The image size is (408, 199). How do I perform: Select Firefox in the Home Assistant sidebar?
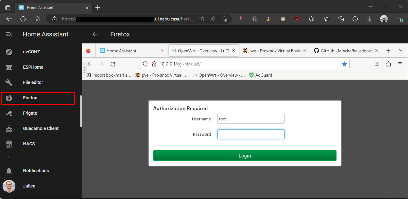(38, 98)
